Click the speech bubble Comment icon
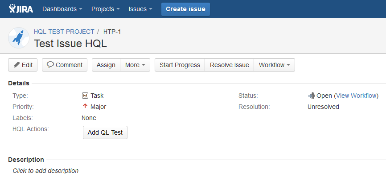 click(50, 65)
